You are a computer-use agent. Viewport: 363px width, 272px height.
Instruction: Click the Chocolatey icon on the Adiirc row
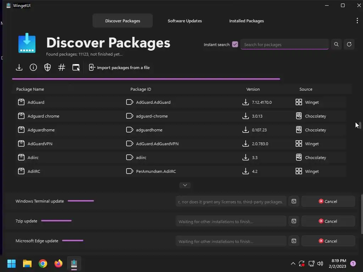pos(298,158)
